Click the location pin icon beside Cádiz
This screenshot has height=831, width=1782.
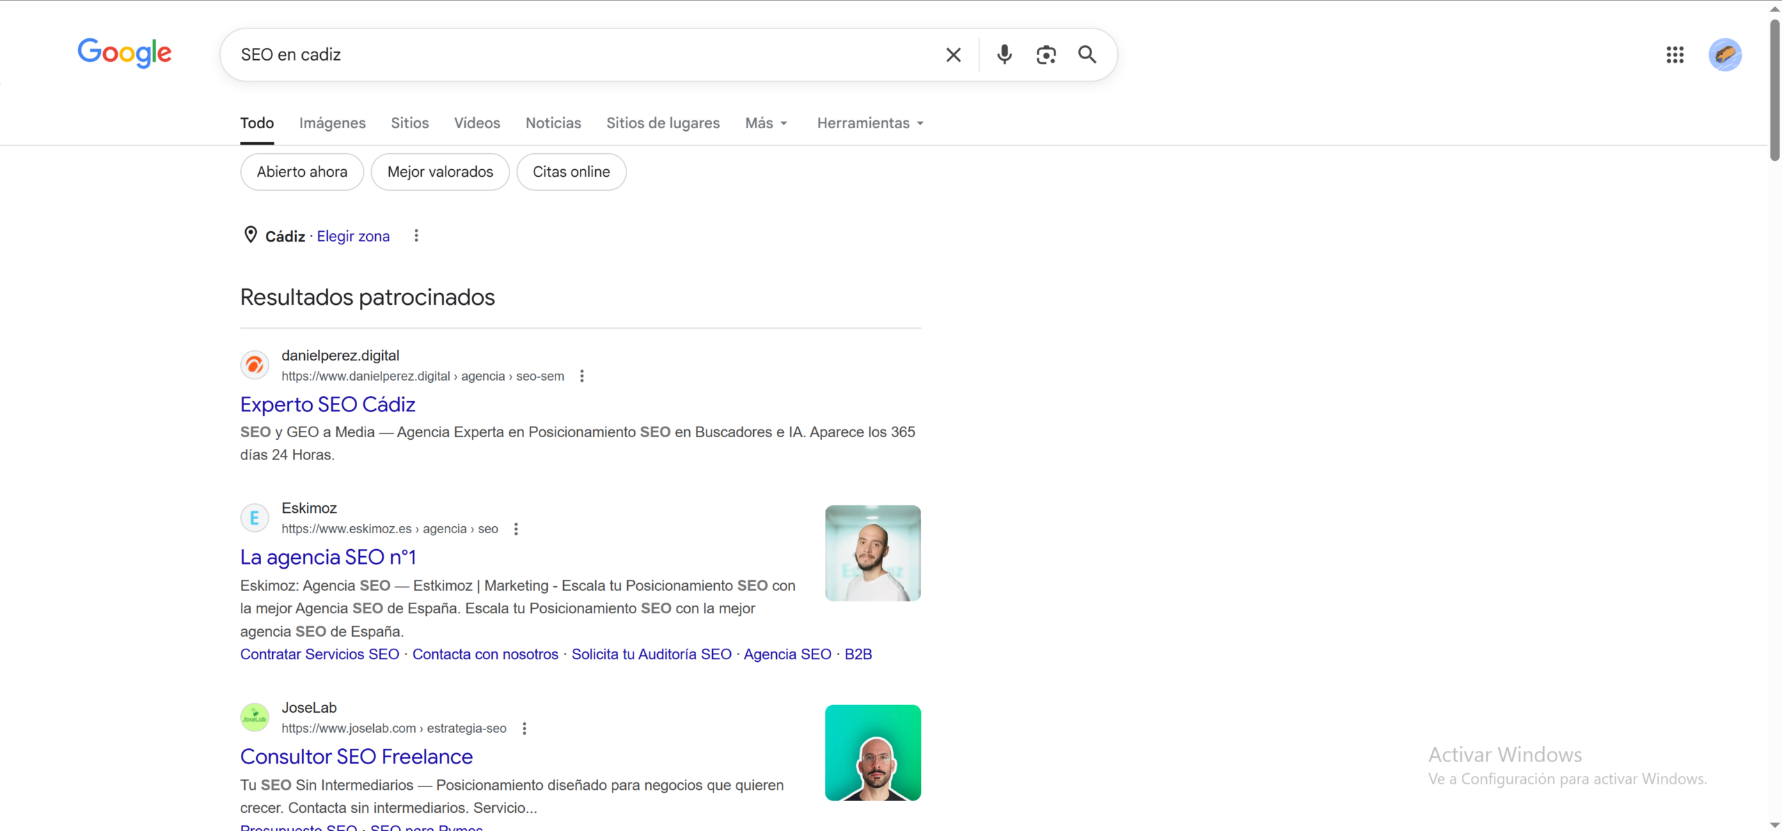(251, 235)
